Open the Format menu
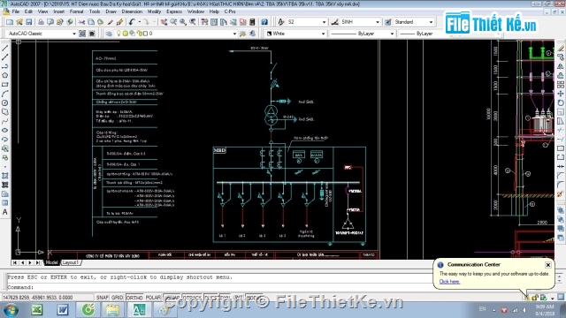566x318 pixels. click(x=76, y=11)
